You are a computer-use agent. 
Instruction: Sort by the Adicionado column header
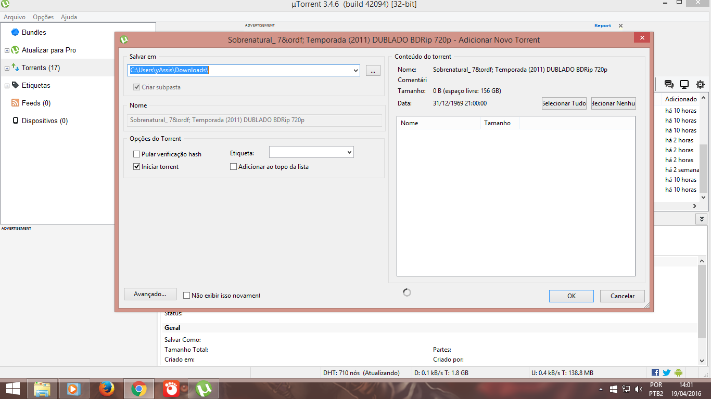click(x=680, y=99)
